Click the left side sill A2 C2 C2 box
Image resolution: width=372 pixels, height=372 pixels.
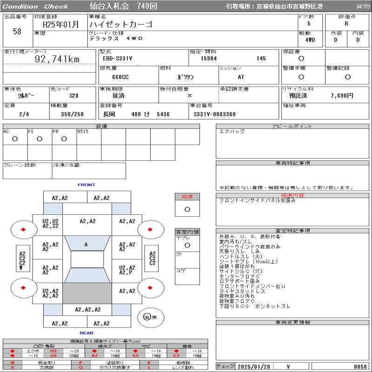22,260
